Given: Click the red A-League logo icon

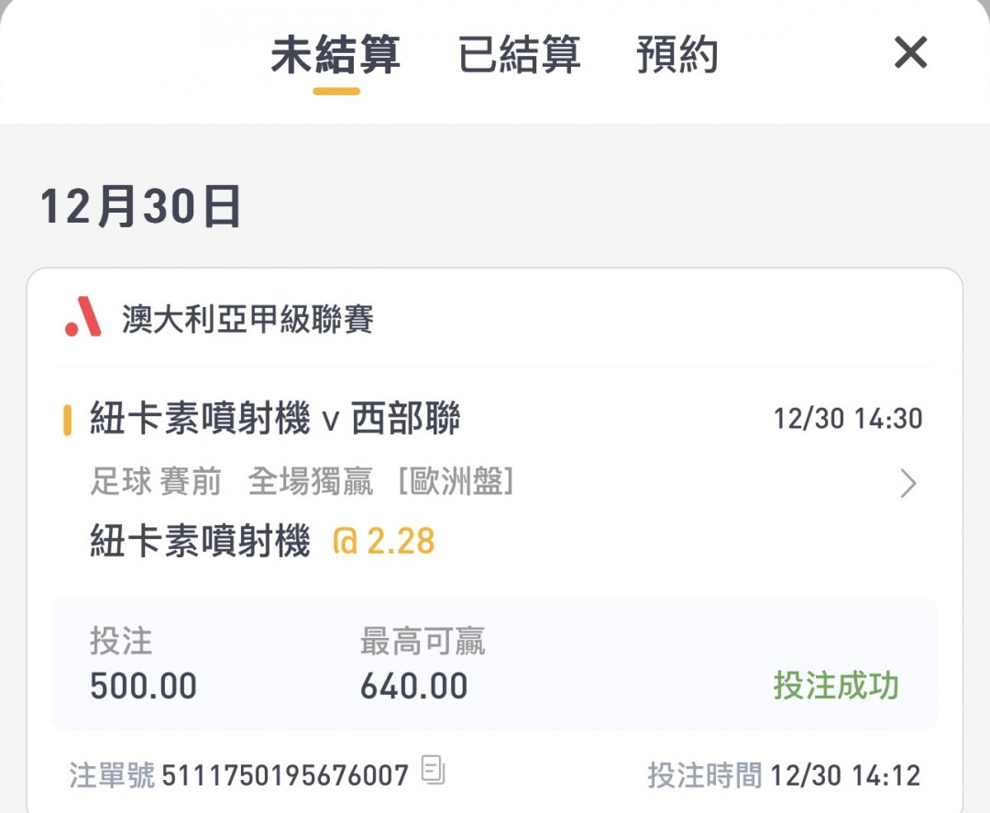Looking at the screenshot, I should (83, 317).
